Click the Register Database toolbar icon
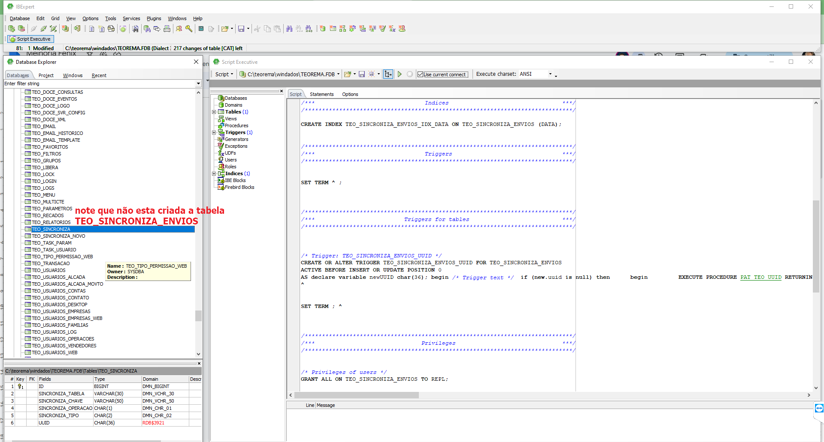The width and height of the screenshot is (824, 442). tap(12, 29)
